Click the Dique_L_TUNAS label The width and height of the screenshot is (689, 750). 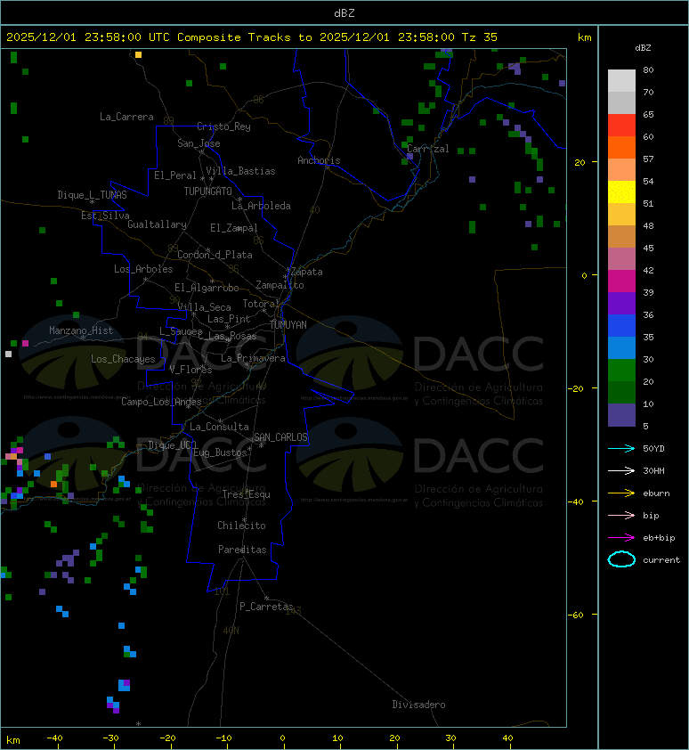93,195
